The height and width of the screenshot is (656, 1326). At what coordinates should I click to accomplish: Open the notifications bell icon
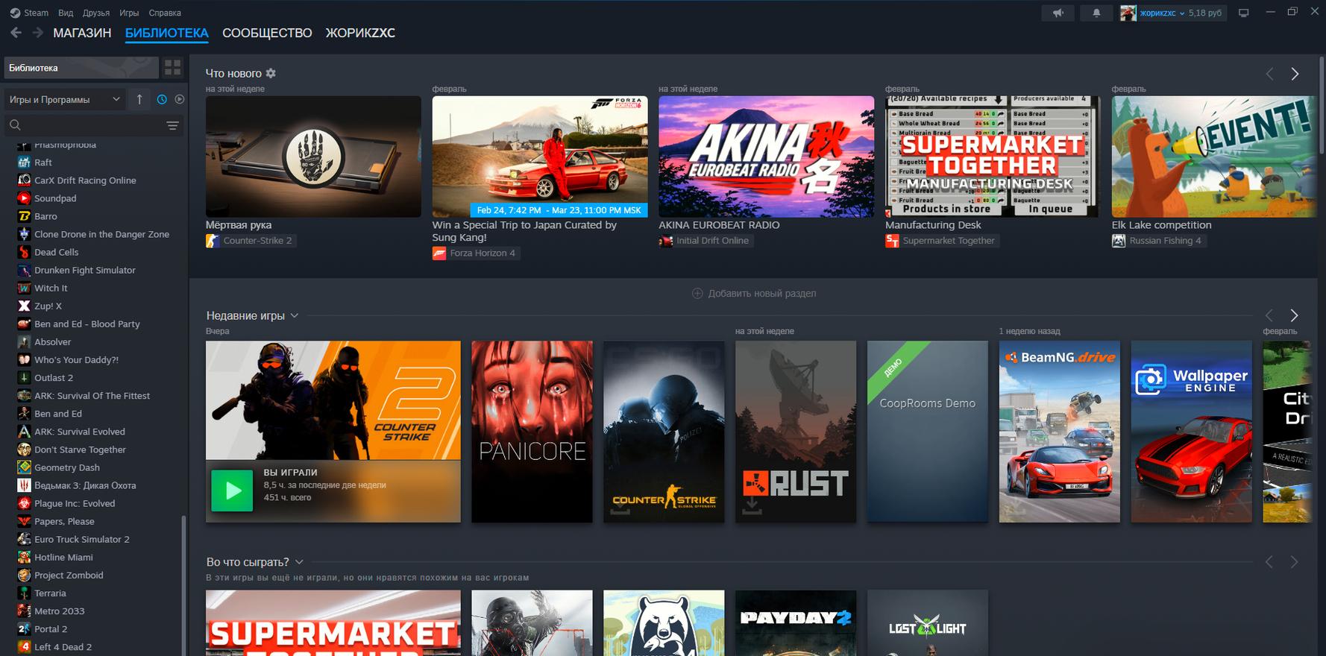[x=1096, y=13]
